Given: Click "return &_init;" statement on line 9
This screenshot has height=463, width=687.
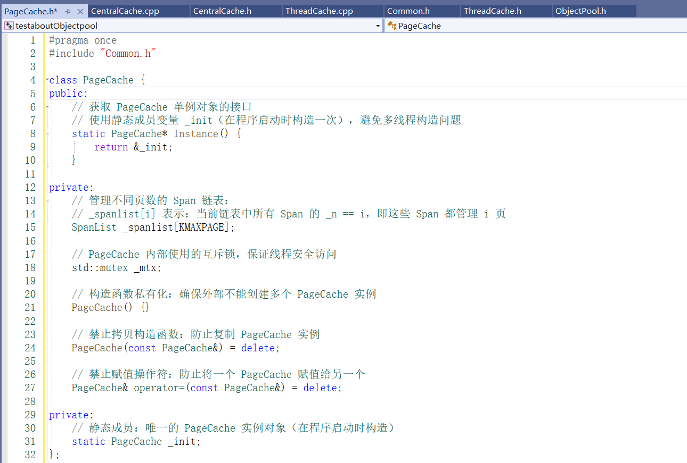Looking at the screenshot, I should [x=134, y=147].
